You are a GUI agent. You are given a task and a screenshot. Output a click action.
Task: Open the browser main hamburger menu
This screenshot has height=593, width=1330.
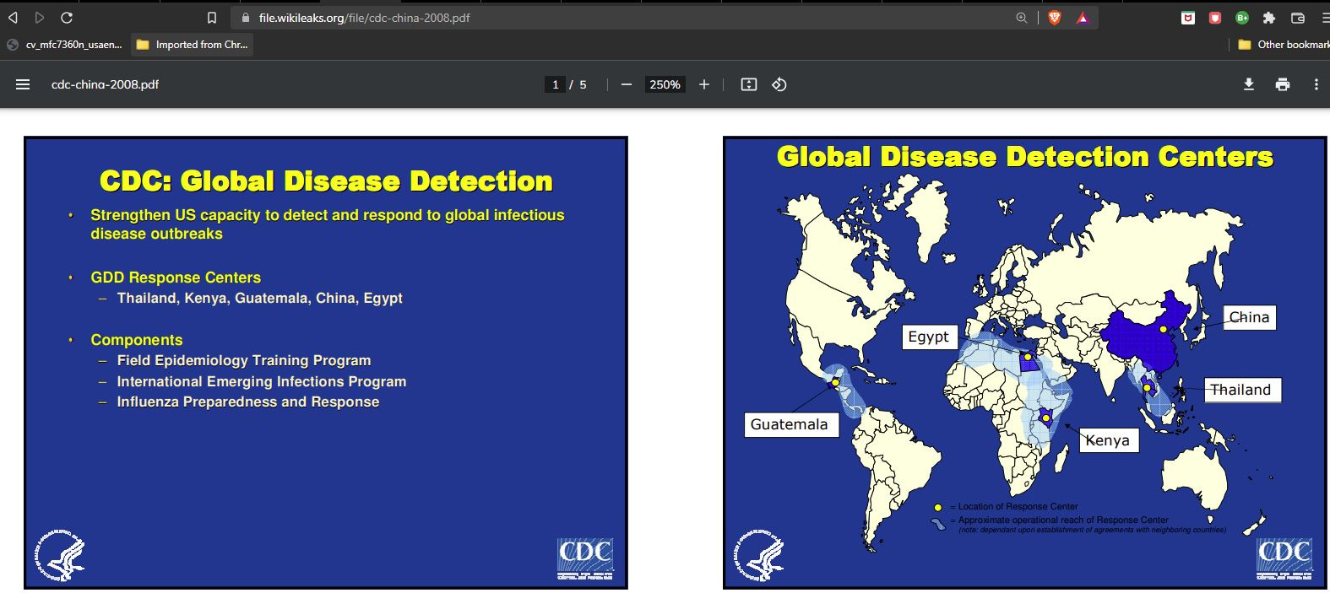pyautogui.click(x=1325, y=18)
